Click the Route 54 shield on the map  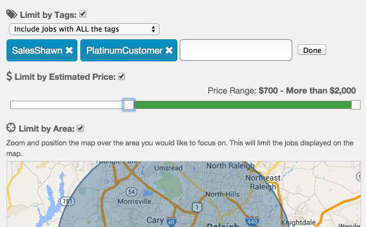132,192
